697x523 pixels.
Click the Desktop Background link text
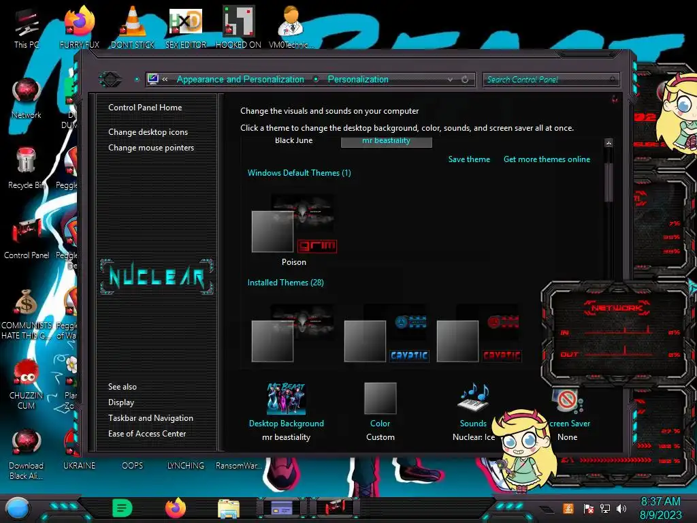coord(287,424)
